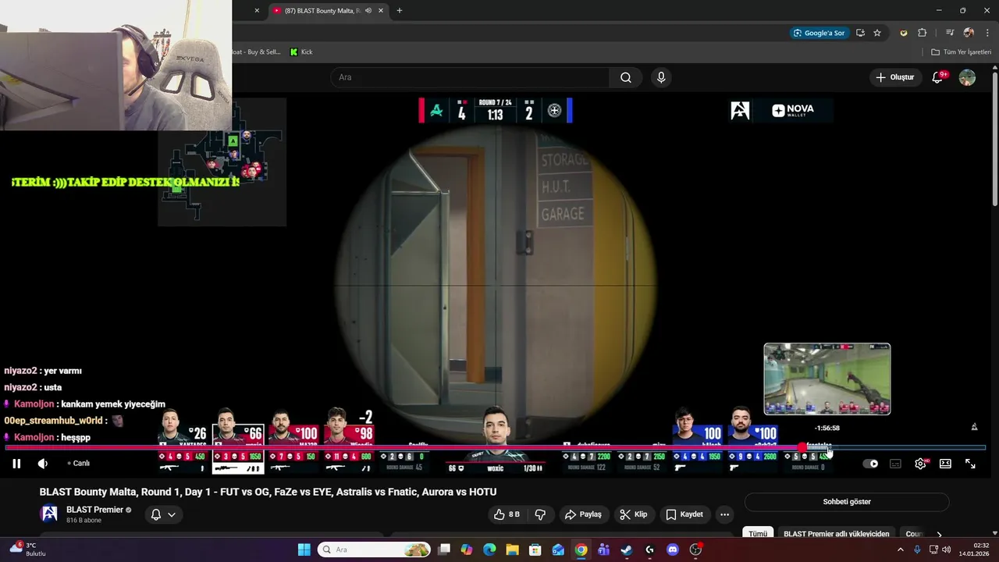Click the yellow shield extension icon
Screen dimensions: 999x562
904,33
